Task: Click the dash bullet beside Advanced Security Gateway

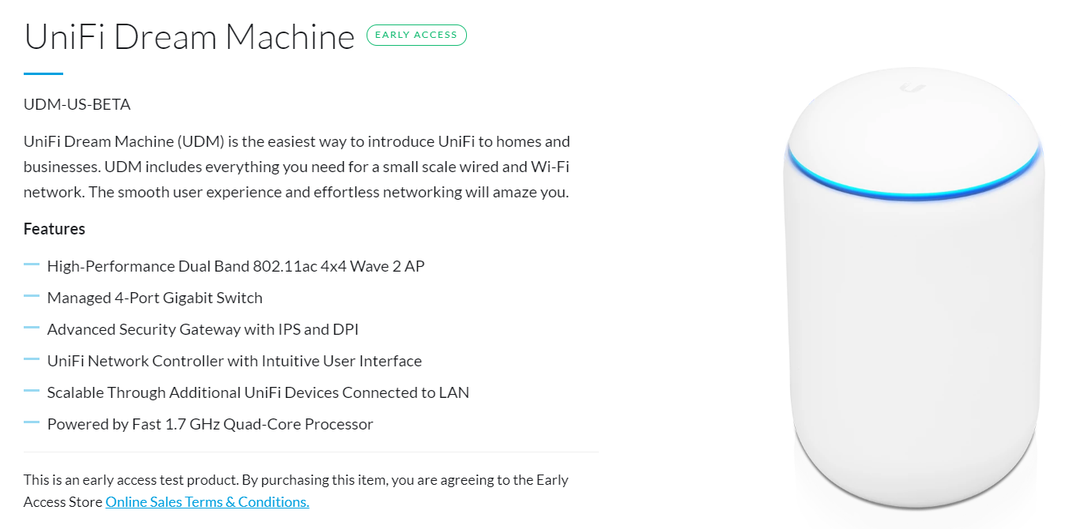Action: 32,328
